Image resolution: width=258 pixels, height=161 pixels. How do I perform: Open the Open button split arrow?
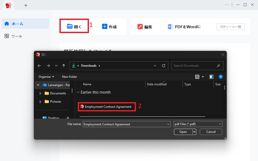click(194, 132)
